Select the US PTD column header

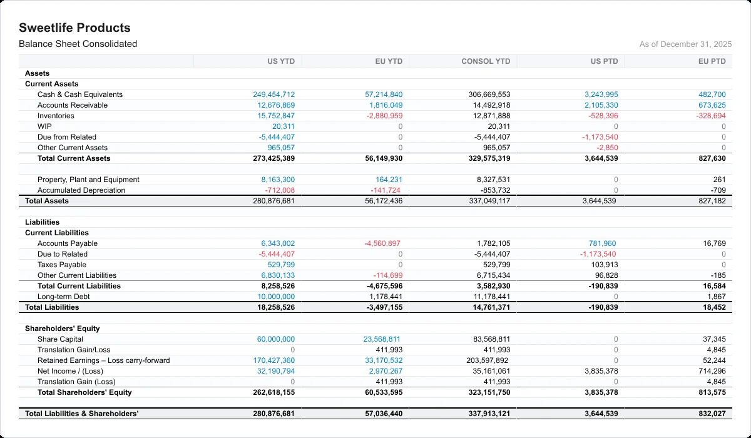tap(605, 61)
